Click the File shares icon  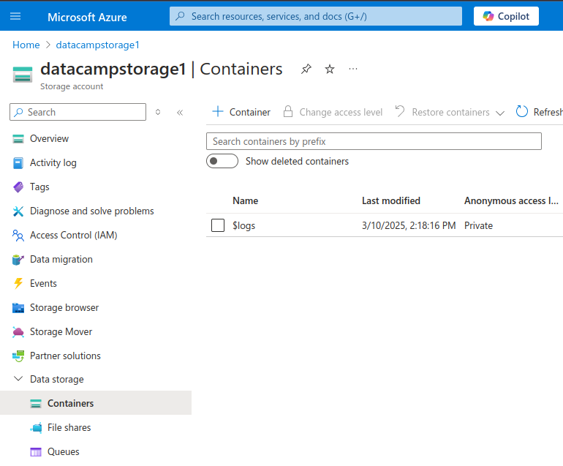[x=36, y=427]
